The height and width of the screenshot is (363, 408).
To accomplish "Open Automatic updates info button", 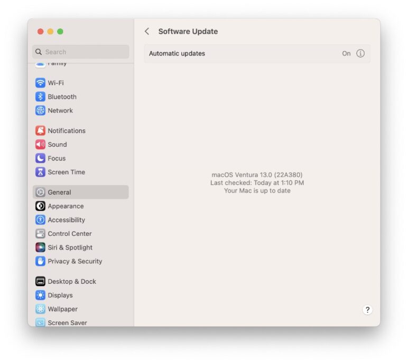I will pos(360,53).
